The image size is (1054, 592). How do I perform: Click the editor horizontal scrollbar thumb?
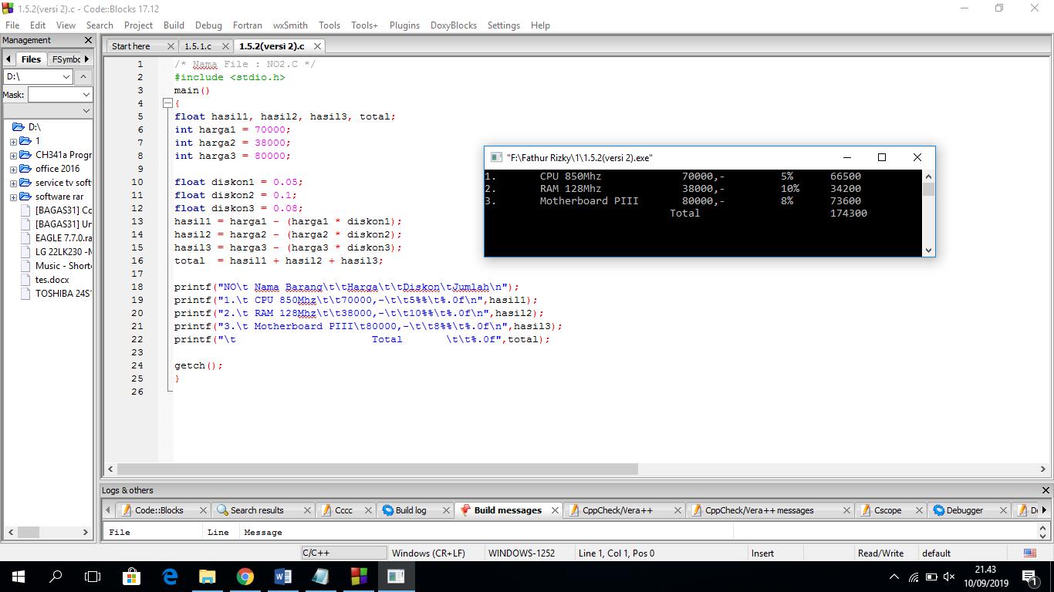pos(377,469)
